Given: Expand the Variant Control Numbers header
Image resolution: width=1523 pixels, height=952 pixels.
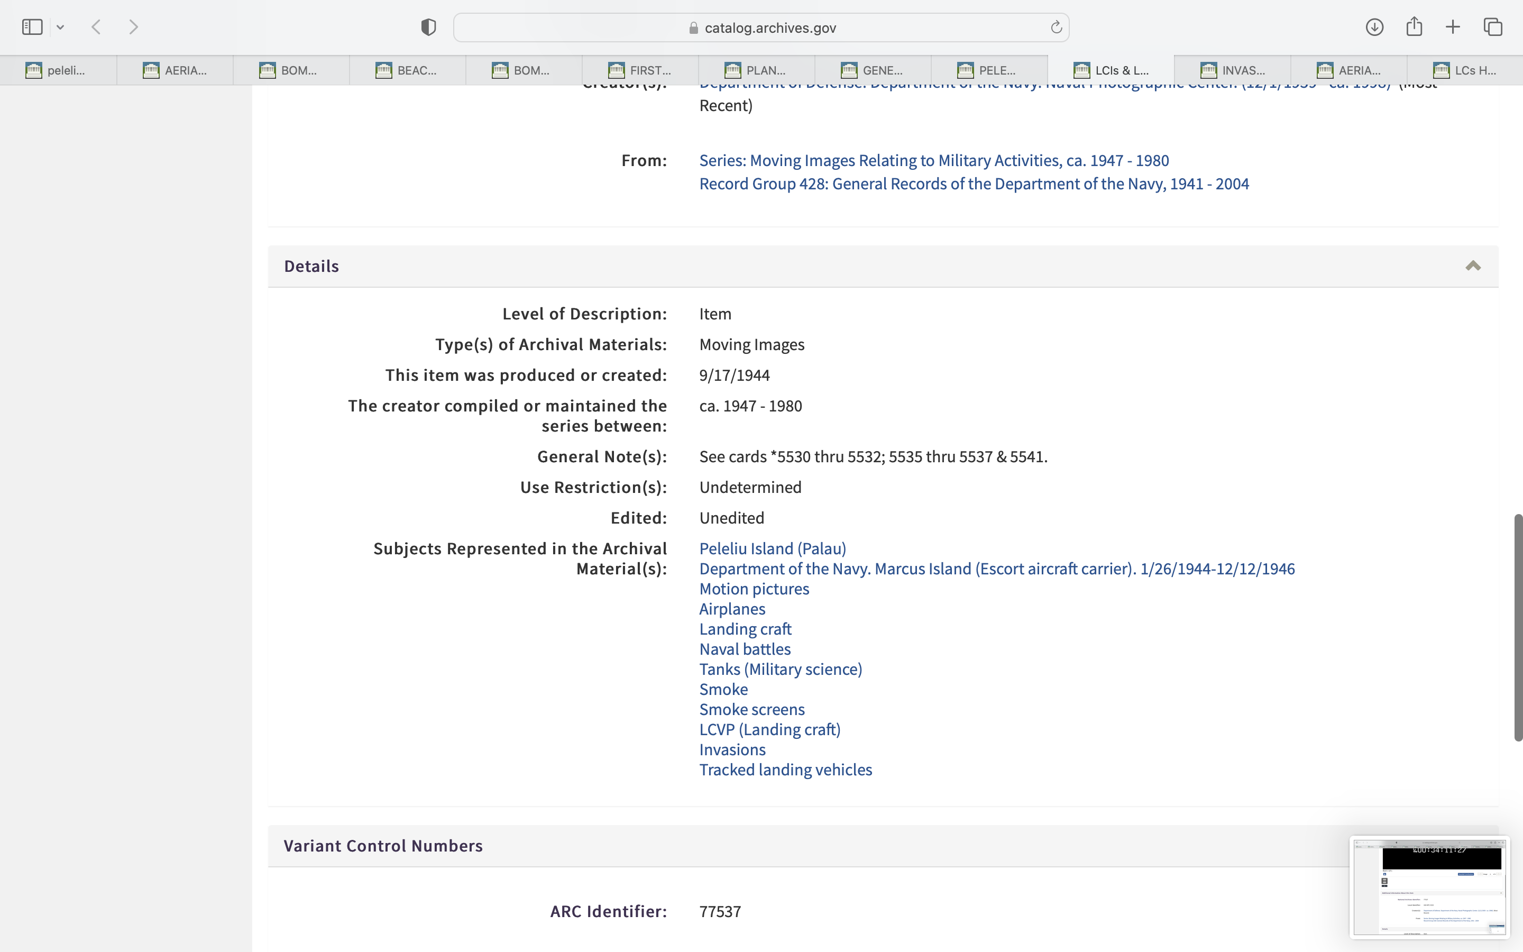Looking at the screenshot, I should [383, 846].
